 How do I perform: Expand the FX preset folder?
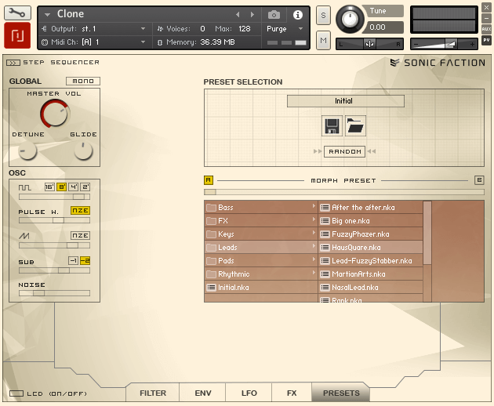coord(314,219)
